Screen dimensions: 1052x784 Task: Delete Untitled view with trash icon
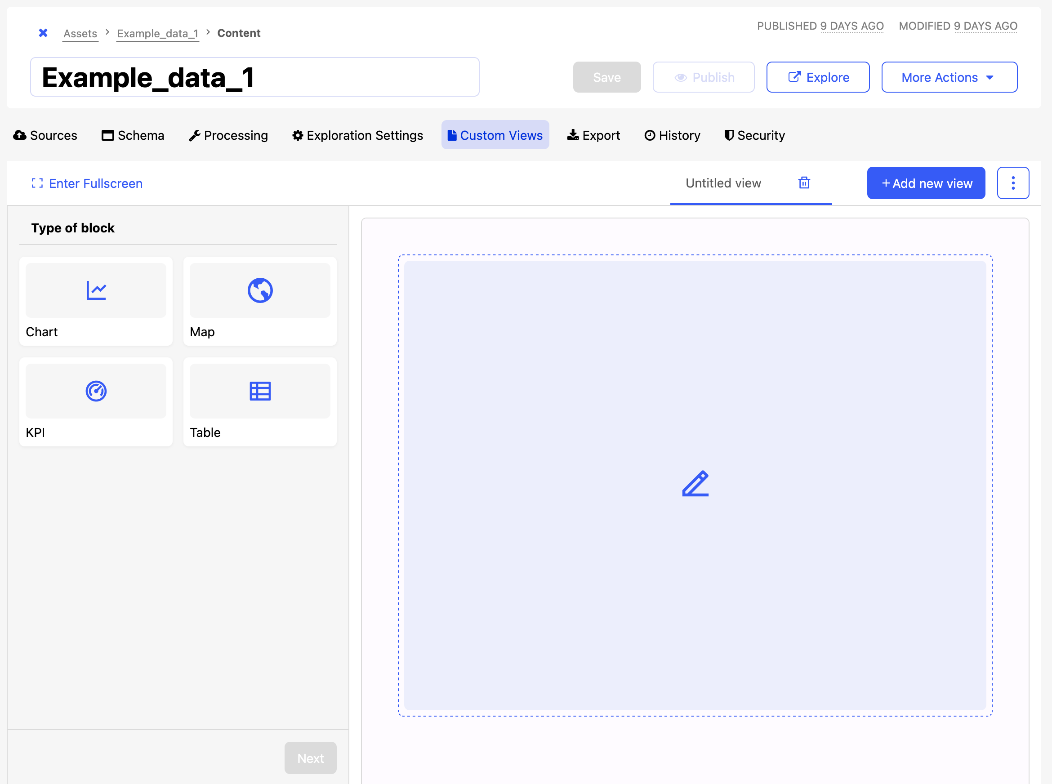(804, 183)
